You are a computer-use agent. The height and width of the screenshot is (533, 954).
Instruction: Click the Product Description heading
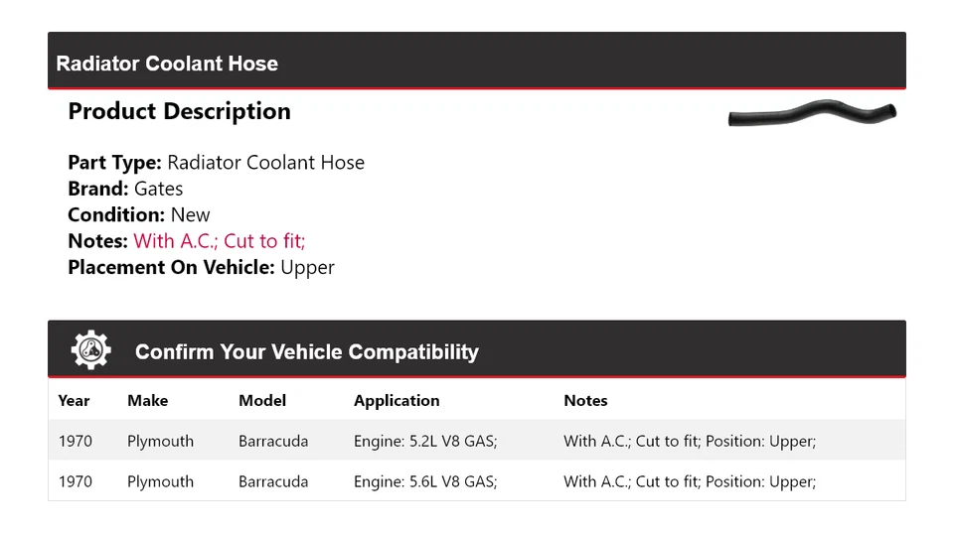pos(180,111)
